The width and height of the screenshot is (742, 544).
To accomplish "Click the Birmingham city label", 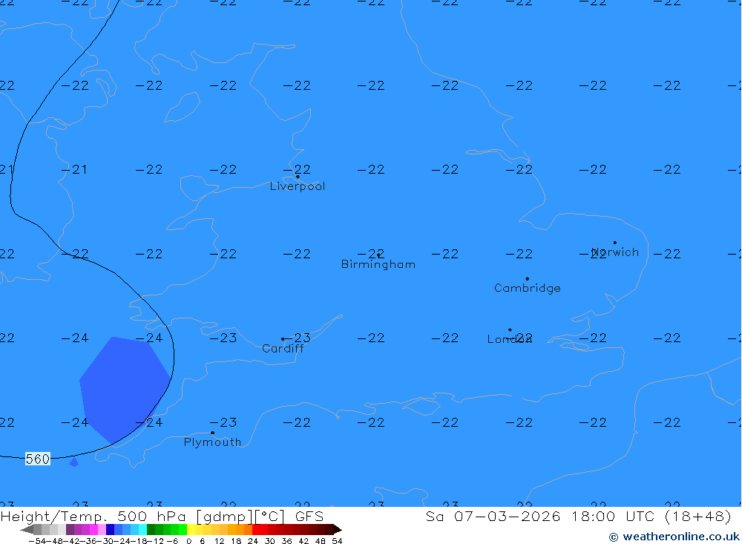I will (x=378, y=265).
